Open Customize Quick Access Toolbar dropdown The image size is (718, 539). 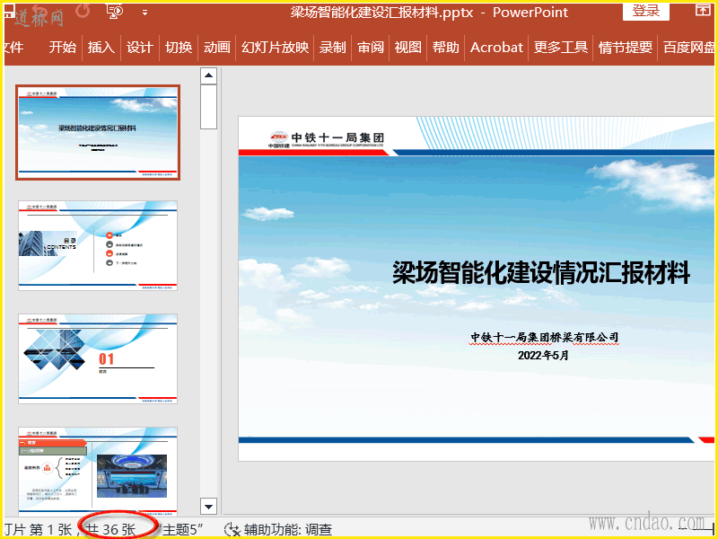(x=144, y=13)
